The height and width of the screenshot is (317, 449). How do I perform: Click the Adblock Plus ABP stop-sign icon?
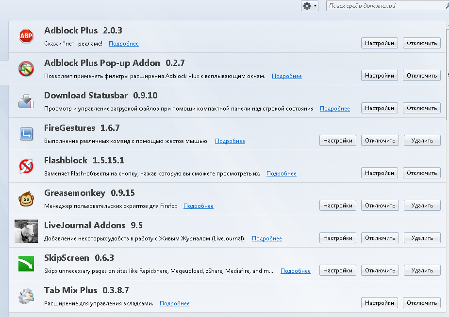pos(26,36)
